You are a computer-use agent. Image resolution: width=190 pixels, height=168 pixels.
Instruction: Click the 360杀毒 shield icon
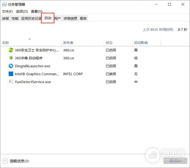11,58
